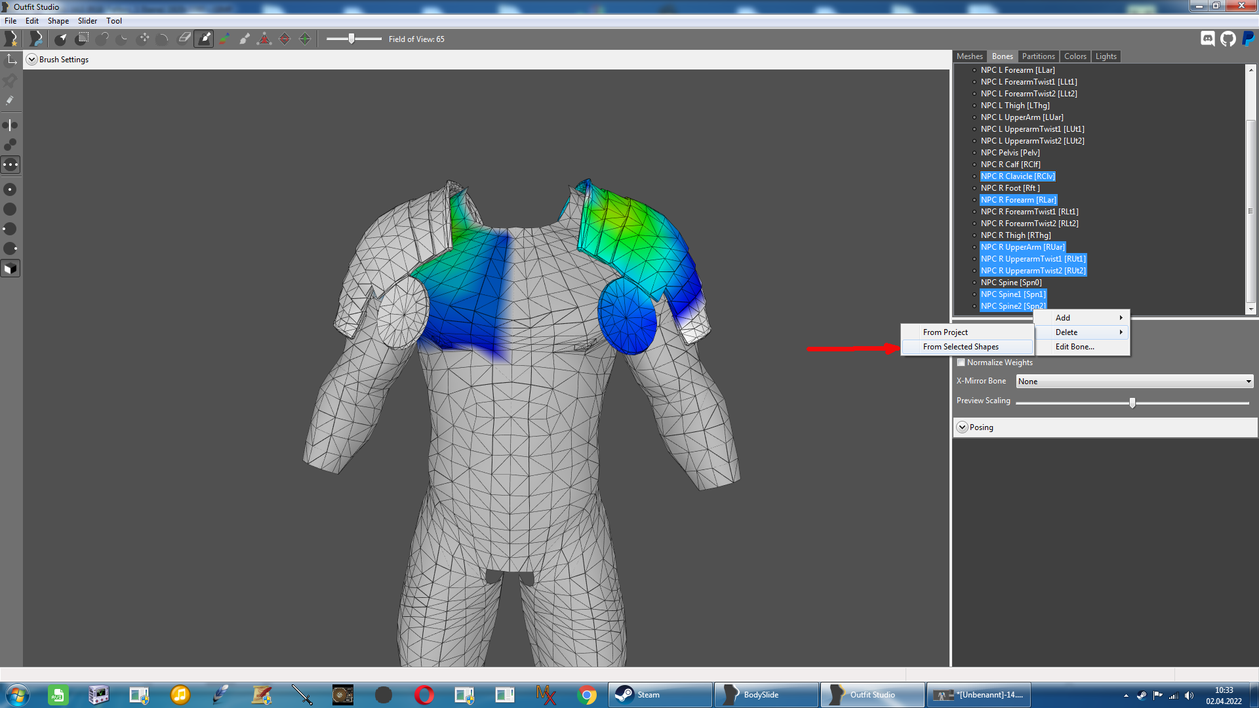Open the X-Mirror Bone dropdown
Screen dimensions: 1259x708
click(1135, 382)
